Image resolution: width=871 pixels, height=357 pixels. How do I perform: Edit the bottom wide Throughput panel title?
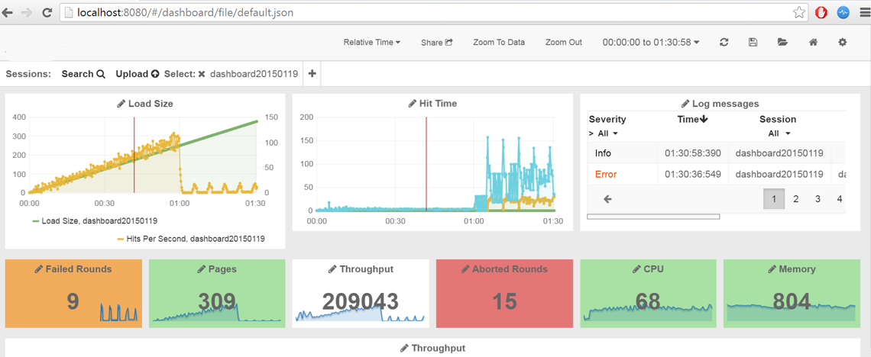coord(432,348)
